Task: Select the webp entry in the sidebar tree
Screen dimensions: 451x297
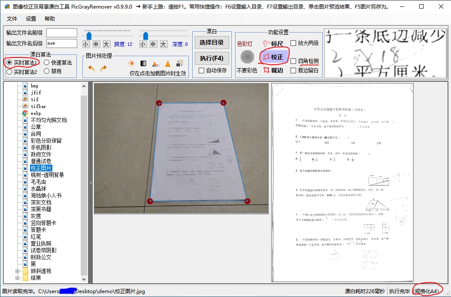Action: (36, 113)
